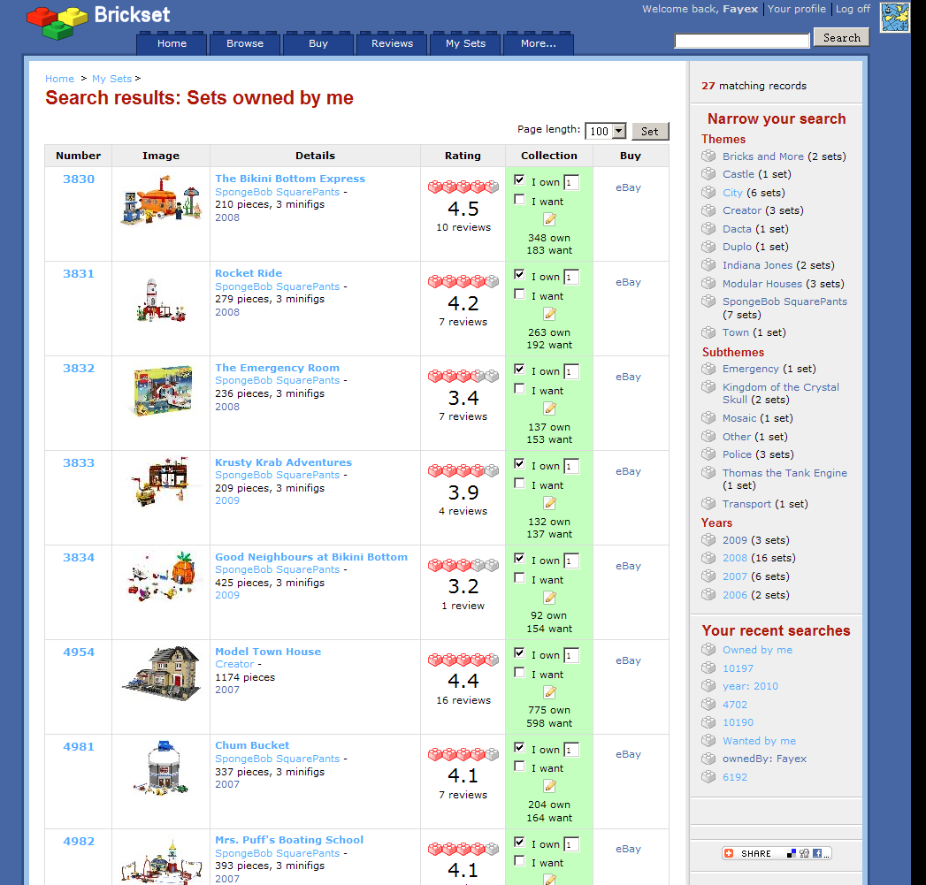Click the search text field in header
The height and width of the screenshot is (885, 926).
(742, 41)
